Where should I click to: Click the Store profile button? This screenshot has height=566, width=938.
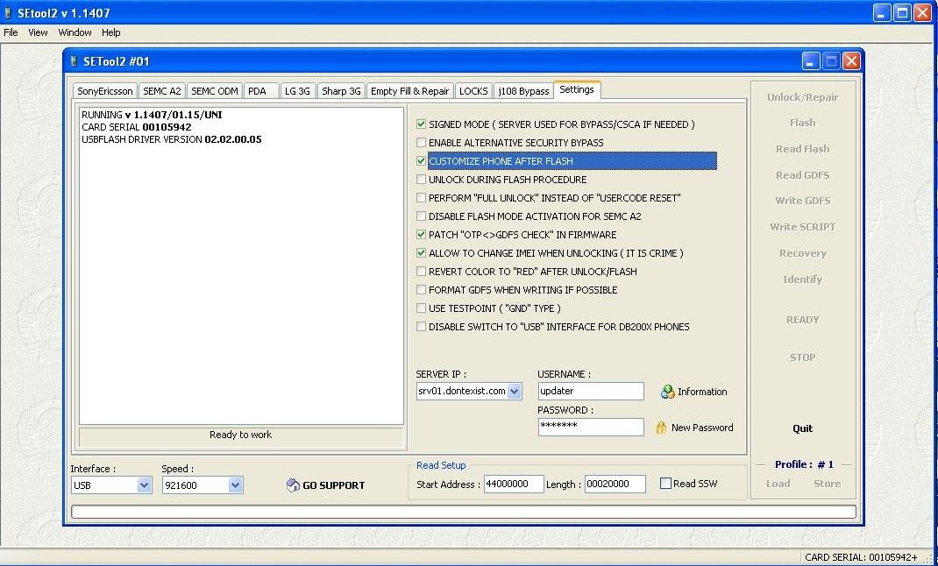[x=827, y=484]
